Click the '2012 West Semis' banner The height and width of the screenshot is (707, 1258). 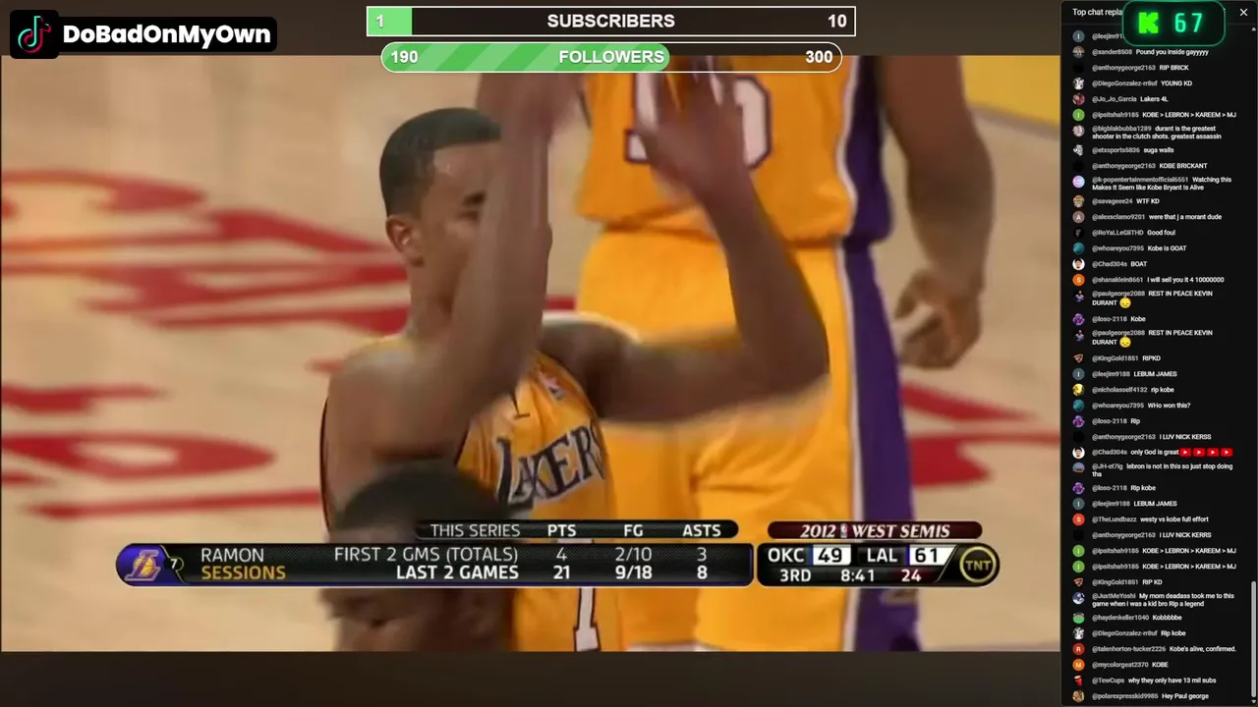(874, 531)
